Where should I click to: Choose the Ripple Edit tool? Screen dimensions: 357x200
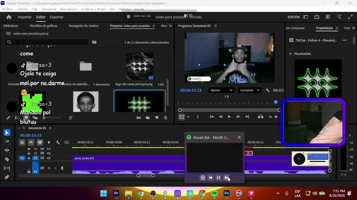click(7, 150)
